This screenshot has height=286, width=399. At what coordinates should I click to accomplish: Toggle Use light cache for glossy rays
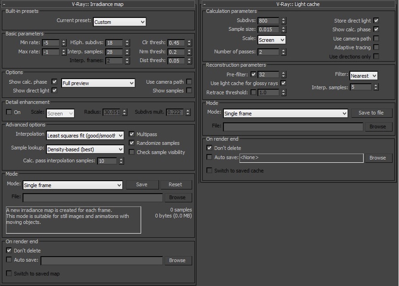tap(283, 83)
